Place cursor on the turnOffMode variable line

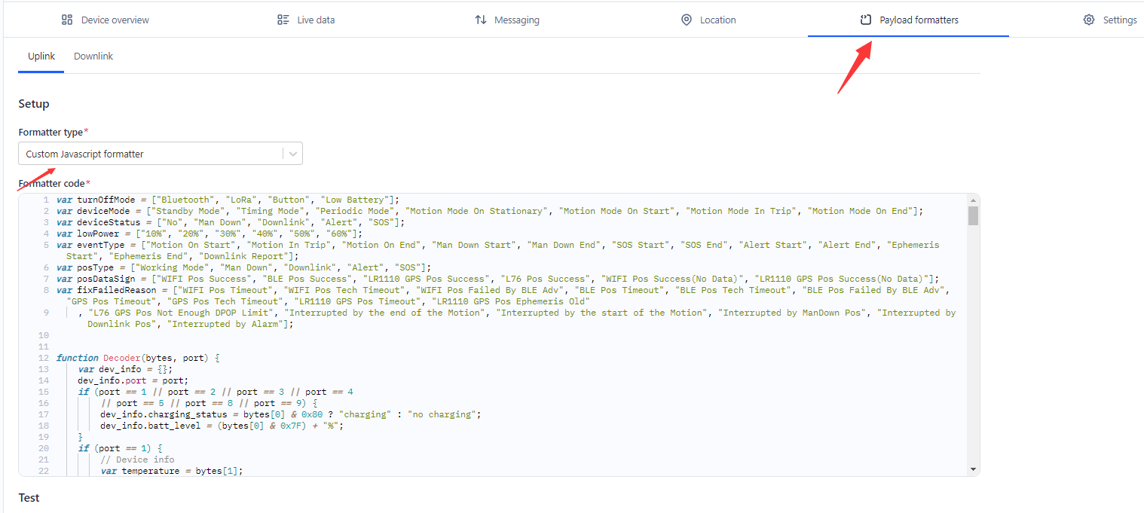[x=226, y=200]
